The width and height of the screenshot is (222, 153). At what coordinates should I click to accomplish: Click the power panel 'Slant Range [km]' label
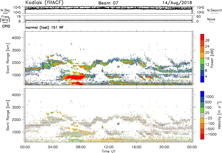tap(8, 58)
